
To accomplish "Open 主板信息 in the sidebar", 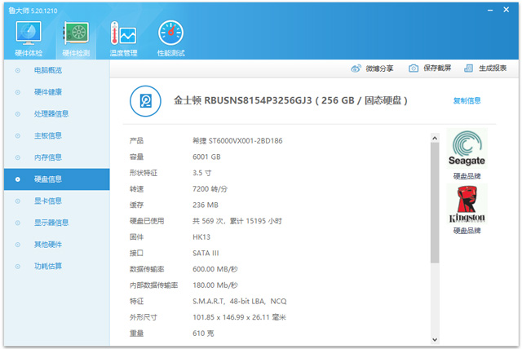I will pos(48,135).
